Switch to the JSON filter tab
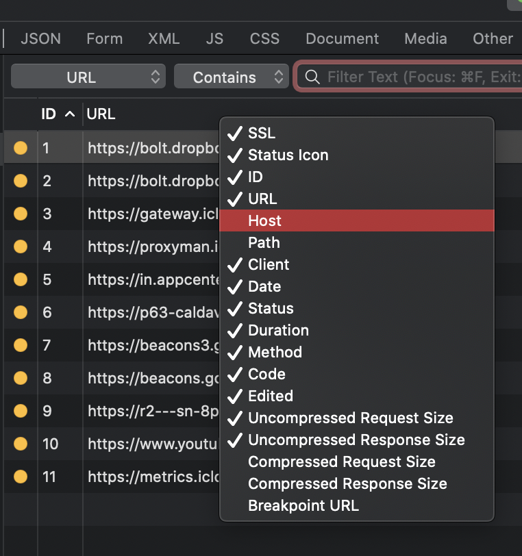The height and width of the screenshot is (556, 522). pyautogui.click(x=41, y=38)
